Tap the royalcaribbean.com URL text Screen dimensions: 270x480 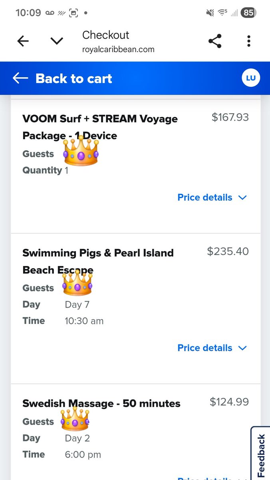118,50
